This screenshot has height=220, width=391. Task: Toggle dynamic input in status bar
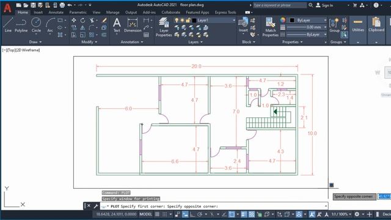[x=185, y=215]
